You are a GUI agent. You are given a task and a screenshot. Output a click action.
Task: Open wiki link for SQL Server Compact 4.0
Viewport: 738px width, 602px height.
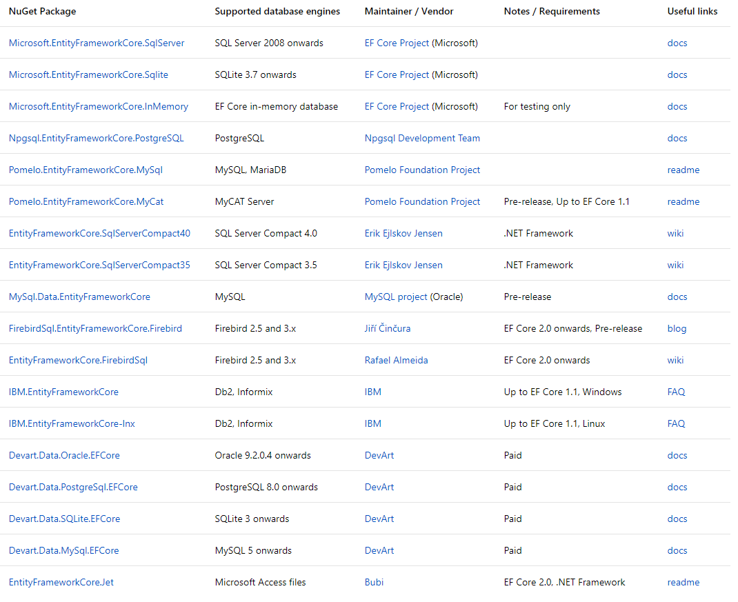click(x=675, y=233)
